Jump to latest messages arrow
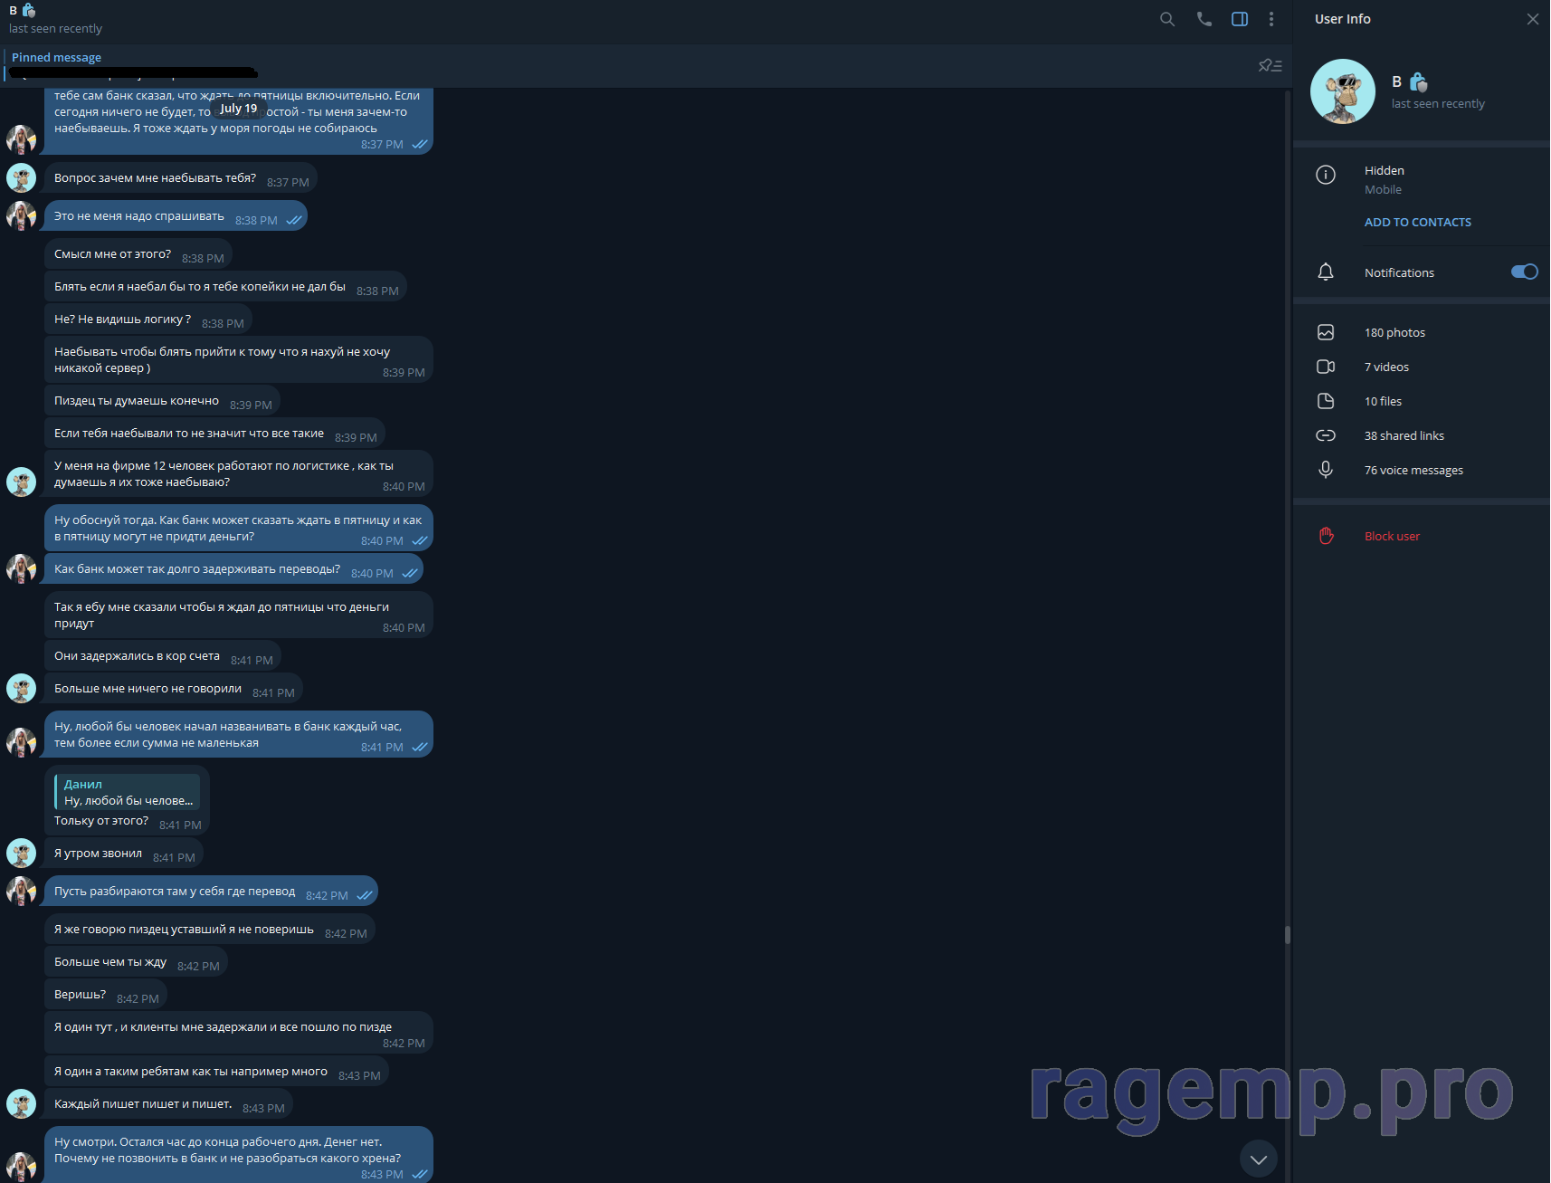1551x1183 pixels. click(1258, 1159)
